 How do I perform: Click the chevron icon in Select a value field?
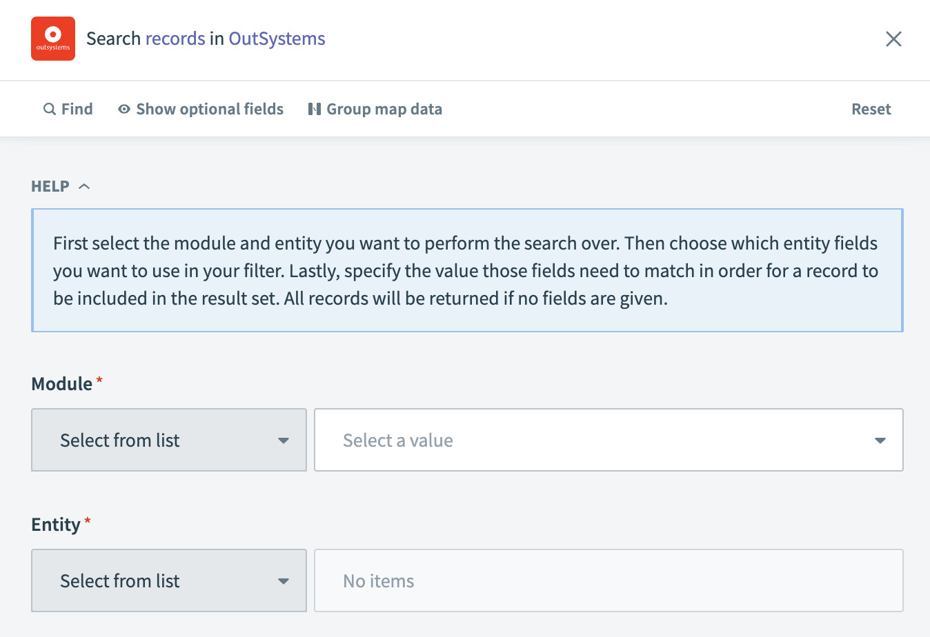[881, 440]
